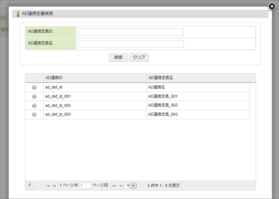Select the AD連携定義_002 name cell
The width and height of the screenshot is (279, 199).
(x=198, y=105)
